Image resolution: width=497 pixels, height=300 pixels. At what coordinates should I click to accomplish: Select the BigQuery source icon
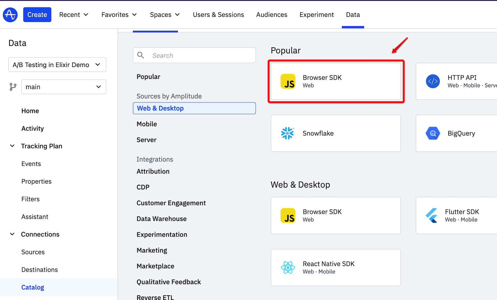click(x=433, y=133)
